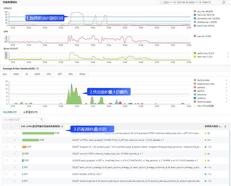Click the refresh icon next to date range

tap(224, 2)
